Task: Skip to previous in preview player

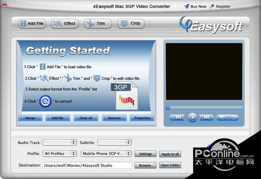Action: (x=178, y=118)
